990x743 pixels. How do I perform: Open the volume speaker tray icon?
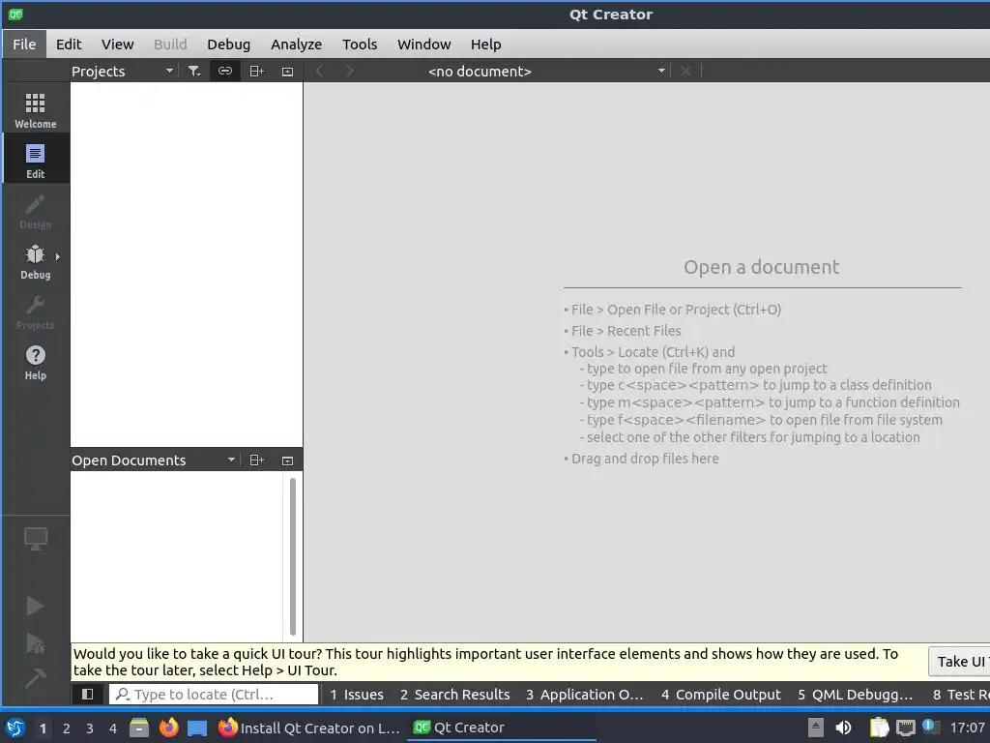click(x=843, y=728)
